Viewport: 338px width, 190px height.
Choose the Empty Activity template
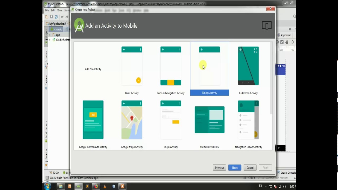click(209, 69)
